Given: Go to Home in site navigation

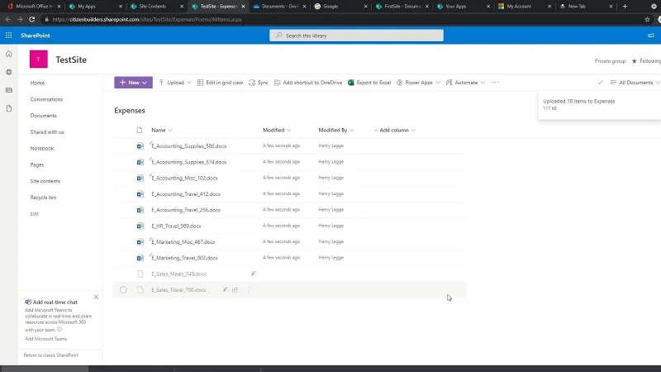Looking at the screenshot, I should tap(37, 83).
